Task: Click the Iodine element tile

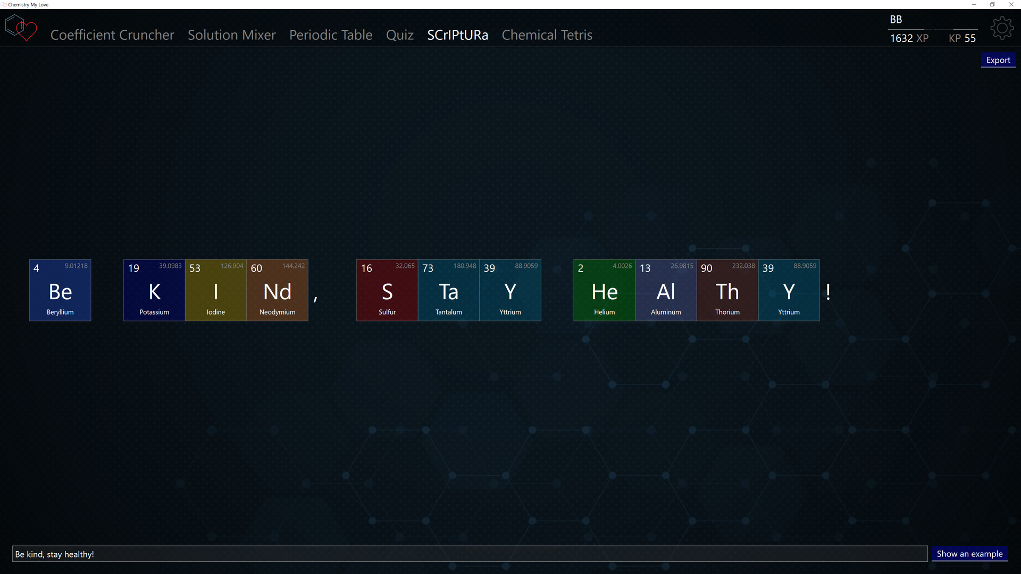Action: coord(215,290)
